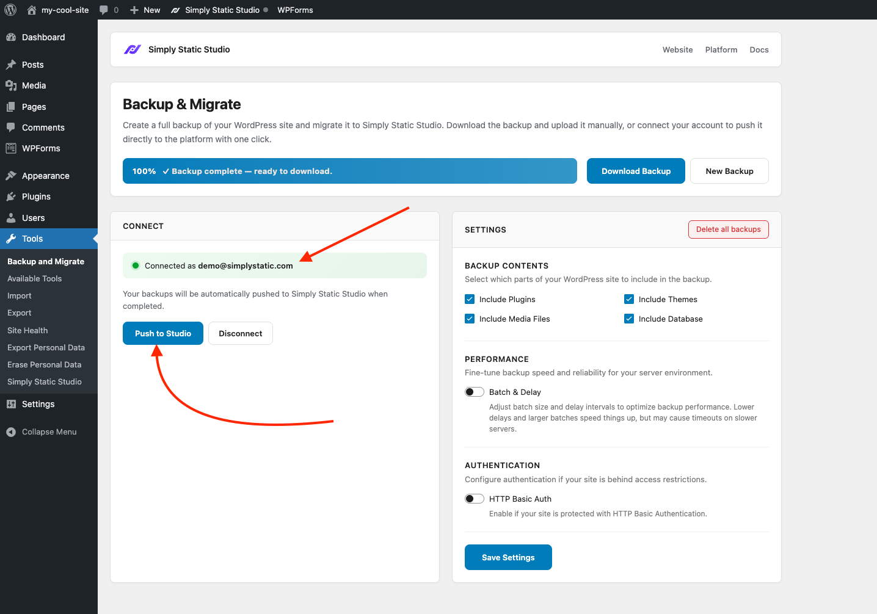Open the Website header link
This screenshot has width=877, height=614.
pos(678,49)
